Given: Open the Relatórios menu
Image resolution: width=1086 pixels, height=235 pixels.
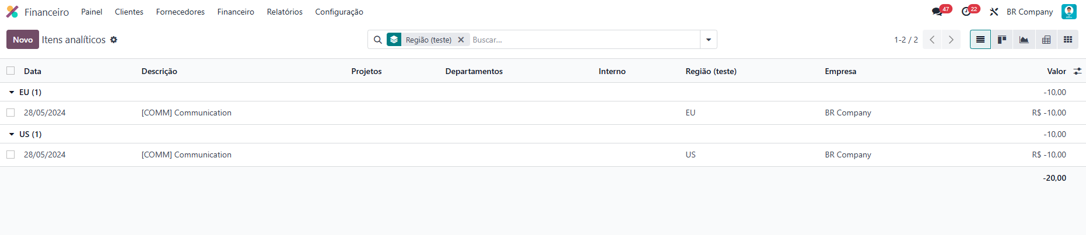Looking at the screenshot, I should [x=285, y=12].
